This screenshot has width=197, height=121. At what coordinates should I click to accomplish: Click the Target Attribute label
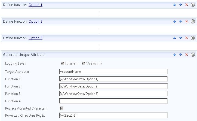[x=17, y=72]
